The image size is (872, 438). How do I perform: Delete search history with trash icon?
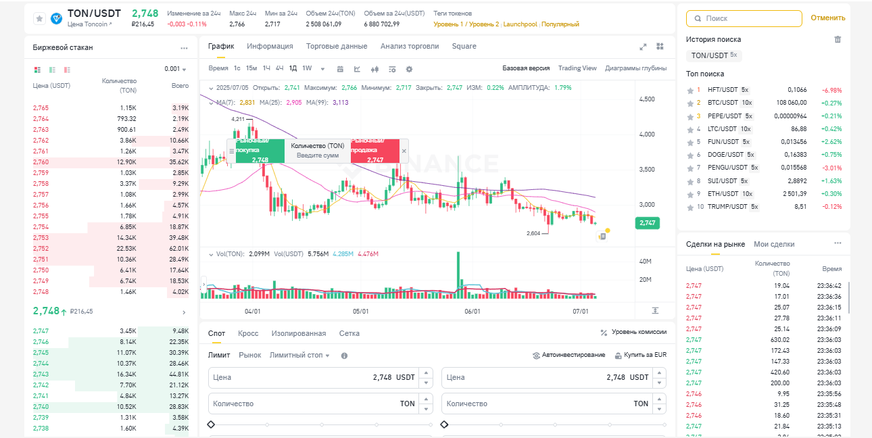(838, 39)
